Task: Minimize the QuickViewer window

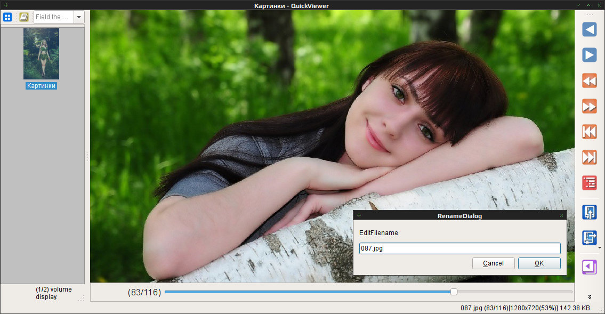Action: [578, 5]
